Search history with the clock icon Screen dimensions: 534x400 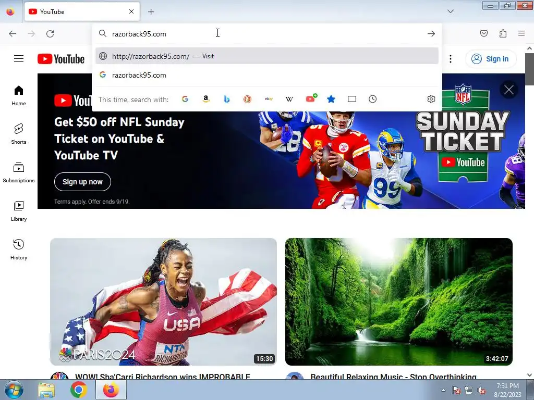[x=372, y=99]
